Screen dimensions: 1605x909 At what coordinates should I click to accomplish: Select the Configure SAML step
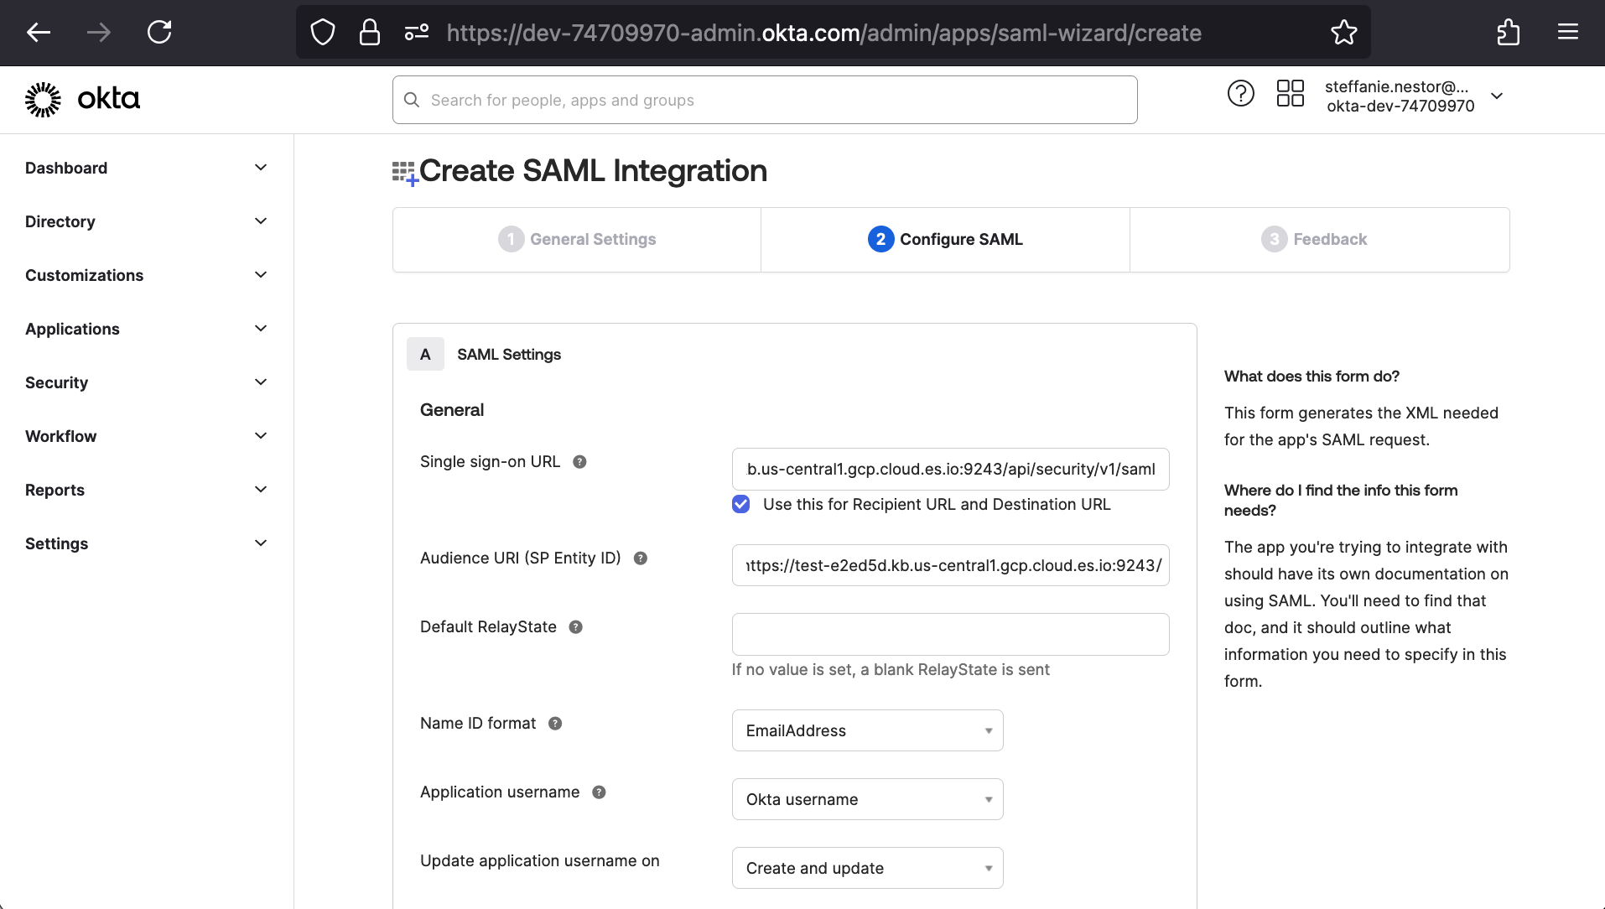click(945, 240)
